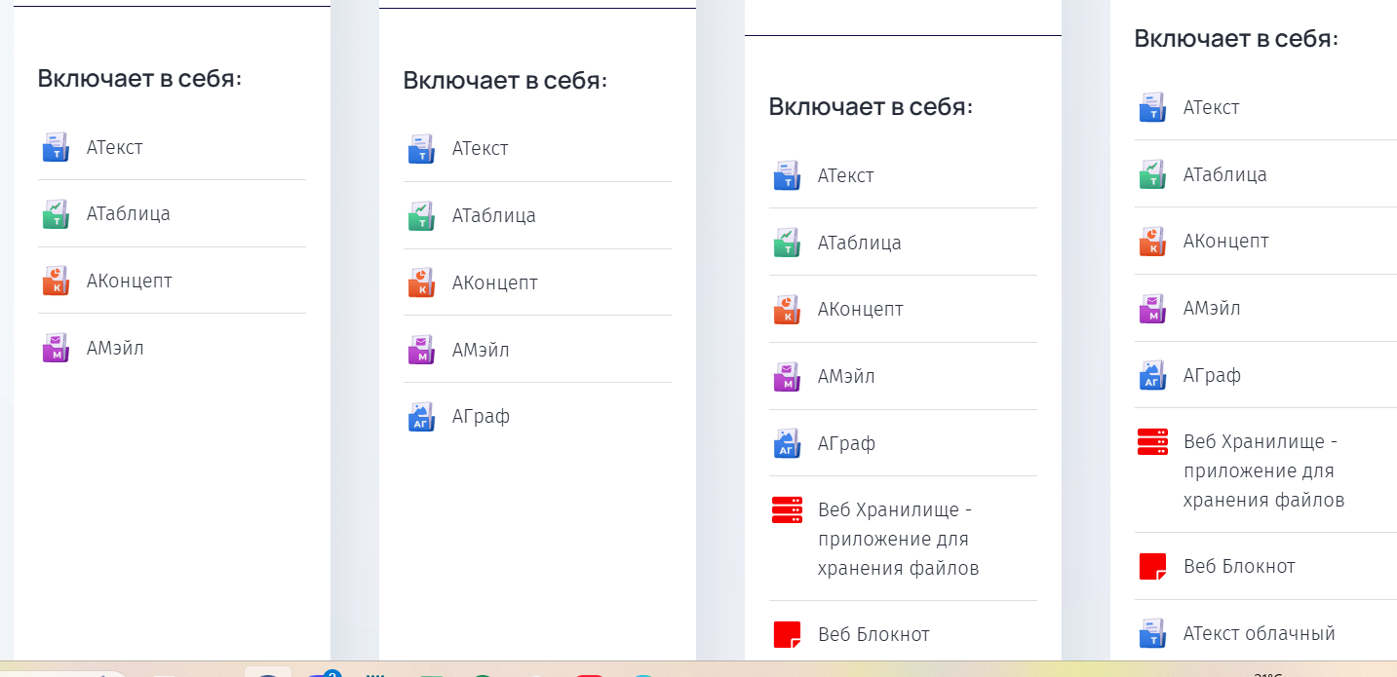This screenshot has width=1397, height=677.
Task: Click the АТаблица icon in the fourth column
Action: pos(1152,174)
